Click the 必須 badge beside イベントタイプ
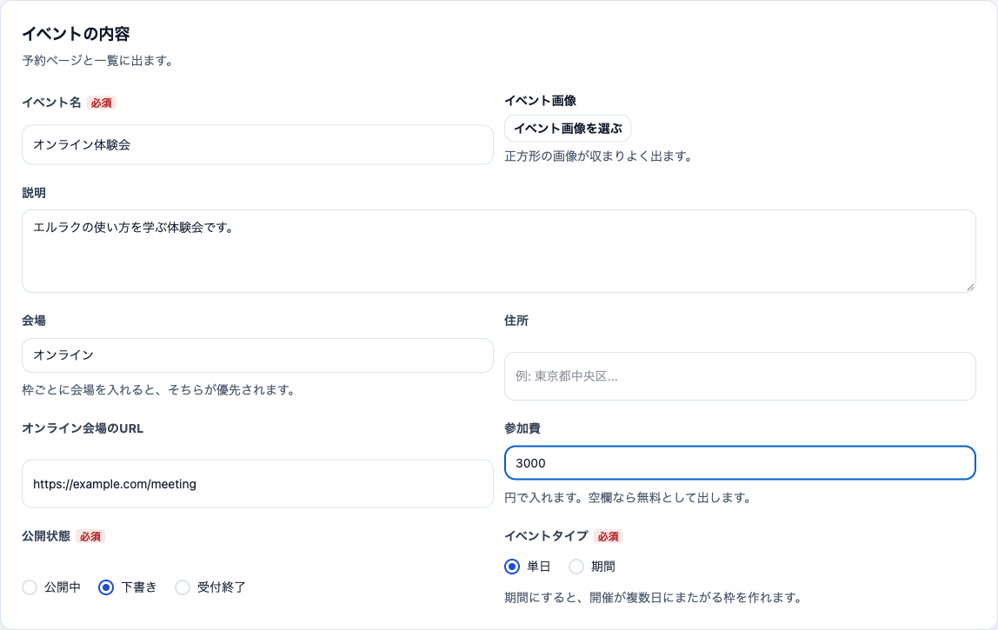Screen dimensions: 998x630 608,536
